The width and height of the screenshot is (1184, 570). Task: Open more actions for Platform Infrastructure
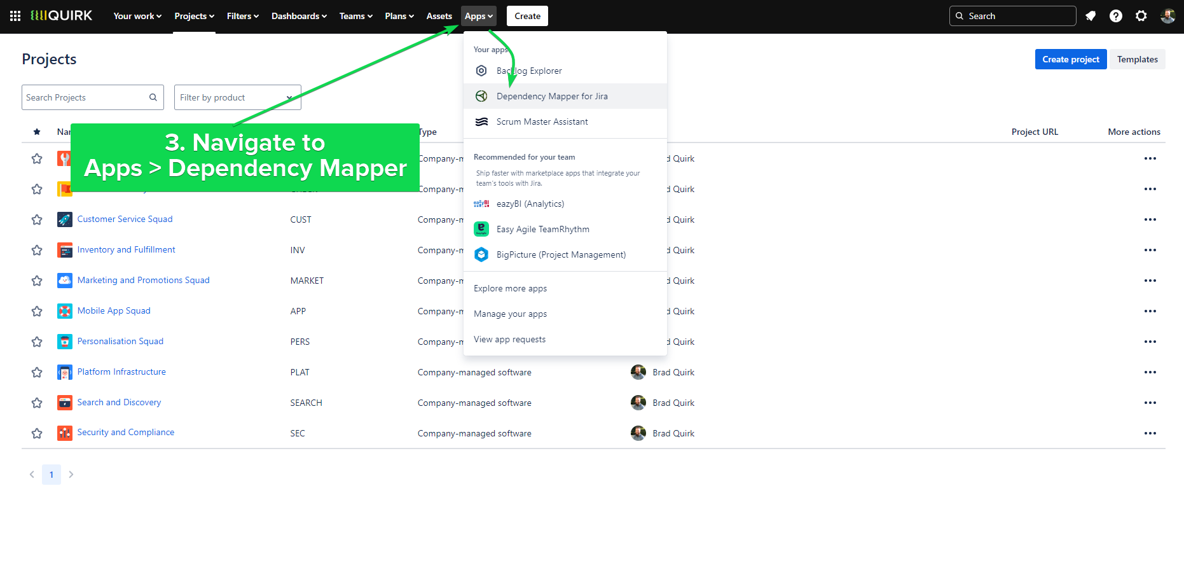pos(1150,372)
